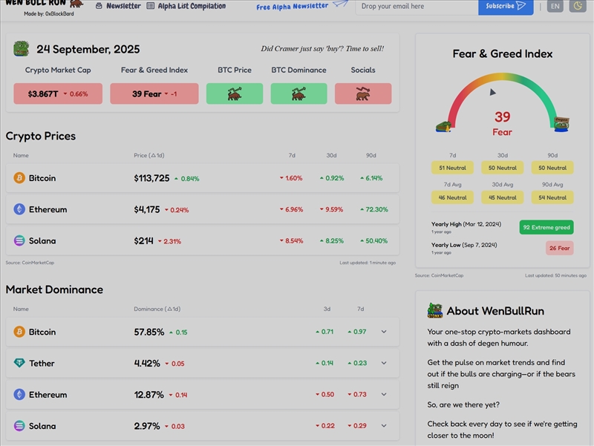The width and height of the screenshot is (594, 446).
Task: Click the bull icon under BTC Dominance
Action: (x=299, y=94)
